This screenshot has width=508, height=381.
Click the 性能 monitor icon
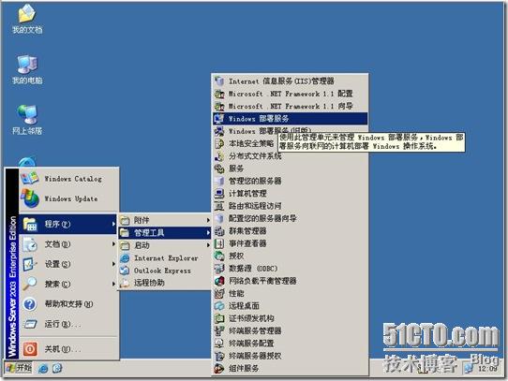point(219,293)
